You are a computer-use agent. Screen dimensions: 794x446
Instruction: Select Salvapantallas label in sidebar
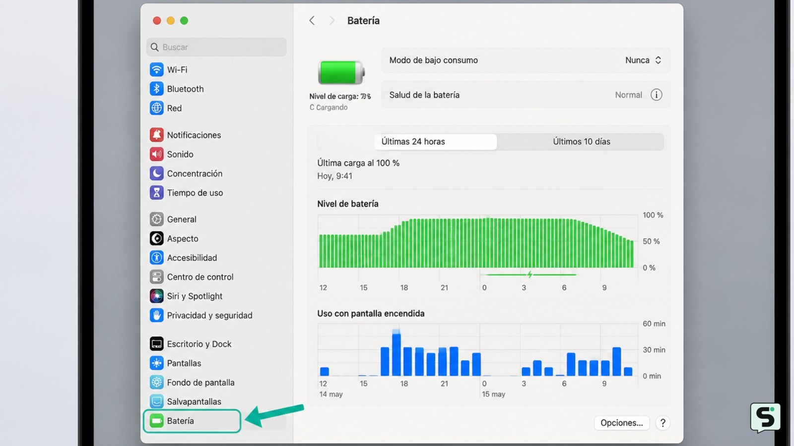(194, 401)
